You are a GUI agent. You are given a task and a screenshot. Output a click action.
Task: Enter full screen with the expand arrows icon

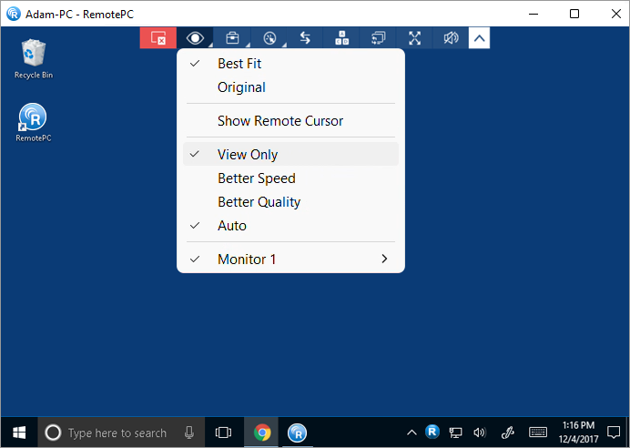[415, 38]
